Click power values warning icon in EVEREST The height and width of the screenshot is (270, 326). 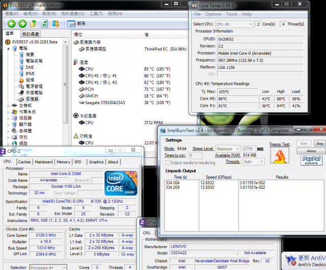(76, 136)
